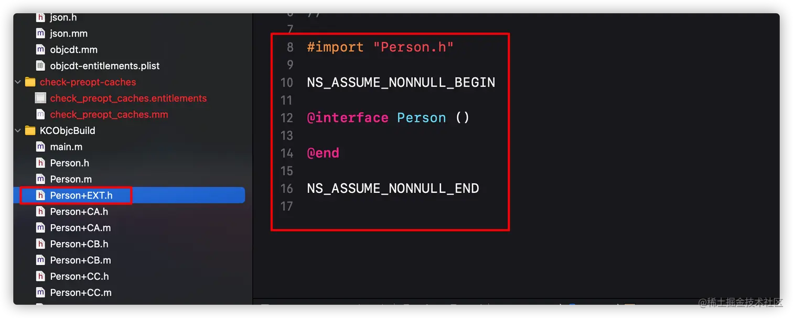Collapse the KCObjcBuild group

coord(18,131)
